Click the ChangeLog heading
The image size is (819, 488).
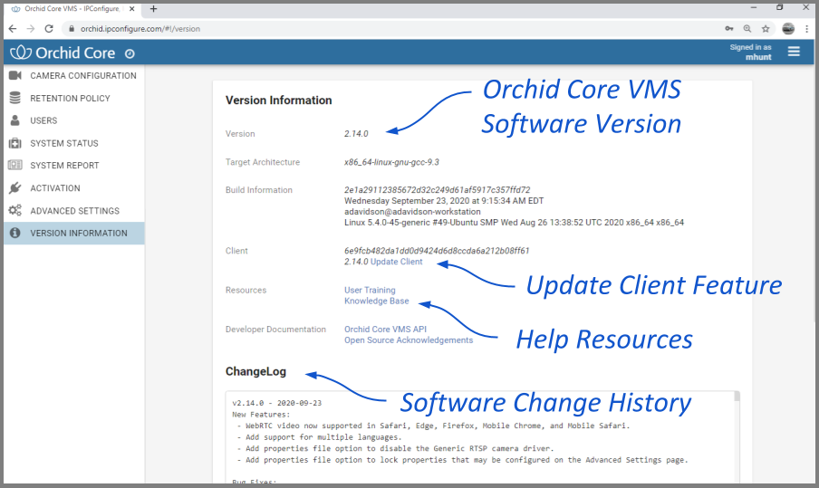click(255, 371)
